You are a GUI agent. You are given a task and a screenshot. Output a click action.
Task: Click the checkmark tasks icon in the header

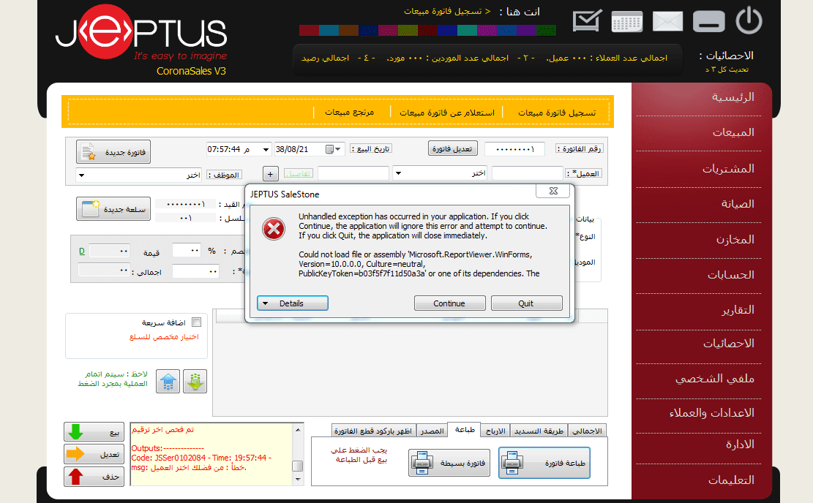coord(587,20)
